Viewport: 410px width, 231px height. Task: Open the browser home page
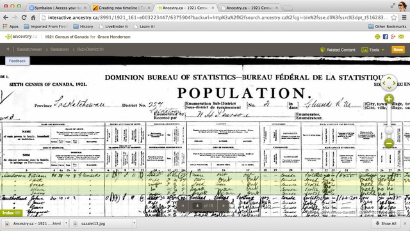(x=33, y=17)
